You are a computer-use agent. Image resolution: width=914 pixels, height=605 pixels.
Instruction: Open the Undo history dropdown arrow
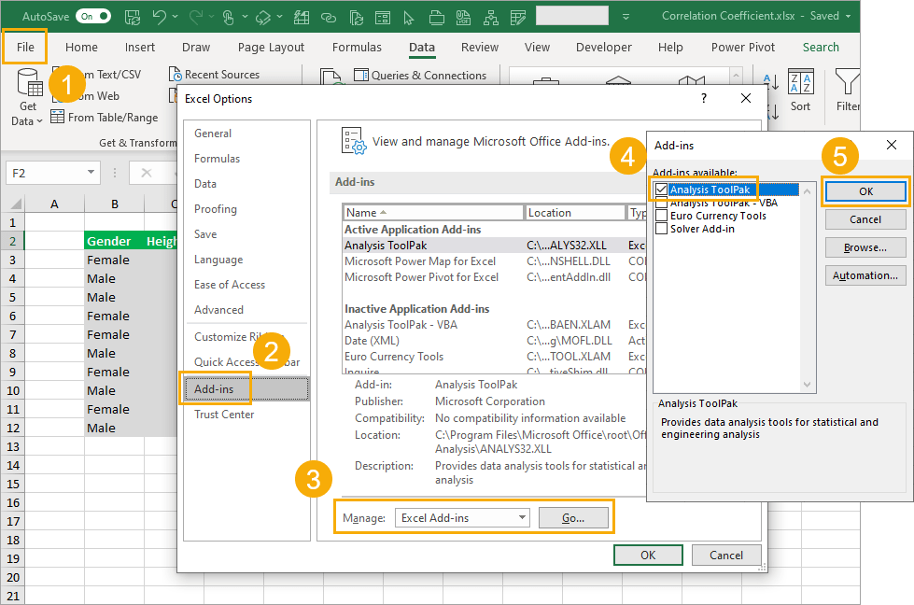click(175, 17)
